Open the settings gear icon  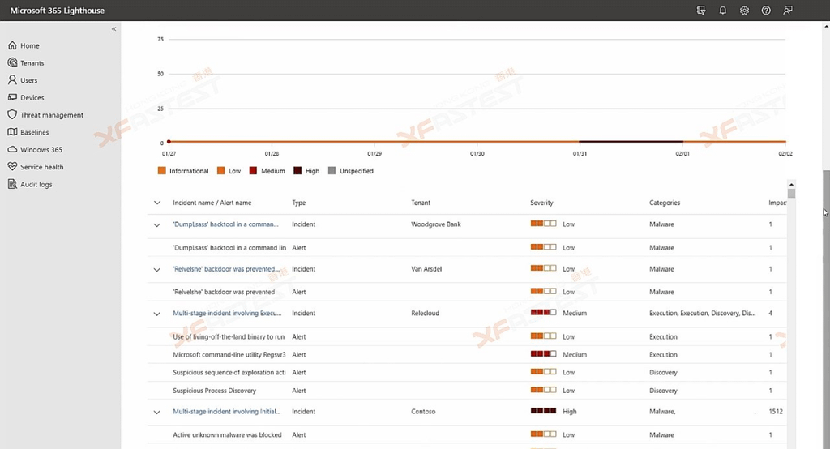(744, 10)
